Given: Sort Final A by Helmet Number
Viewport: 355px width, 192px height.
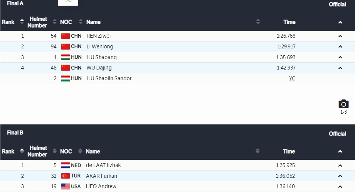Looking at the screenshot, I should (x=54, y=22).
